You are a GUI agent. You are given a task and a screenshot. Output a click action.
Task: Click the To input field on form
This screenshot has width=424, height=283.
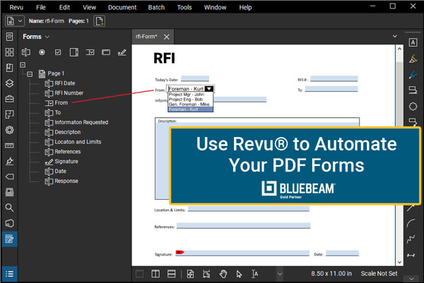[x=331, y=89]
